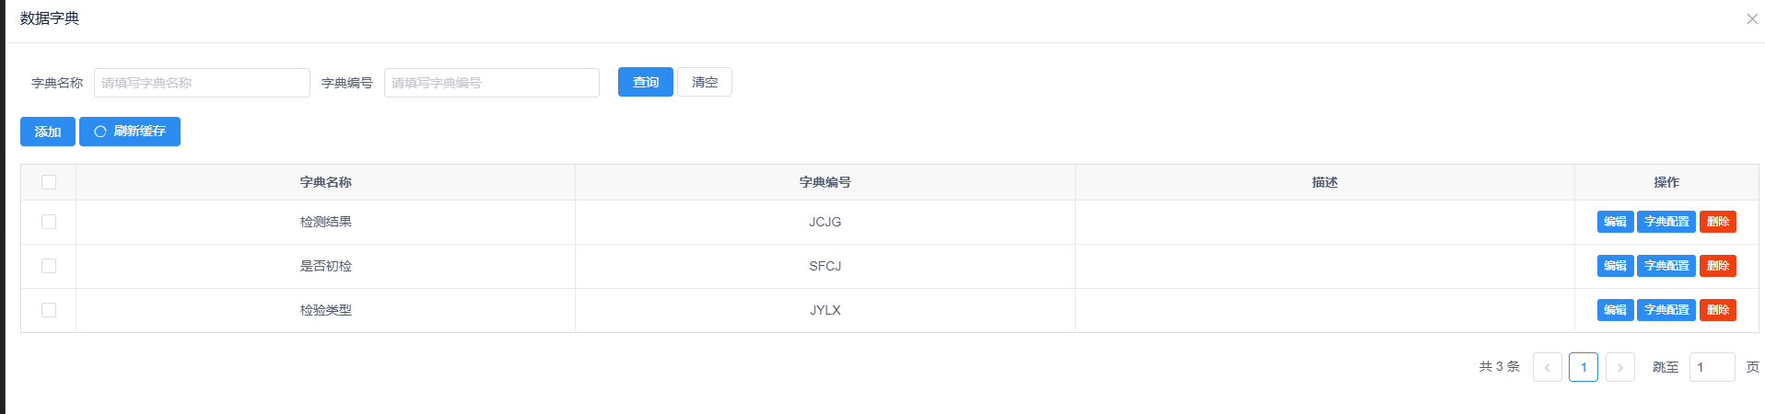Delete the 是否初检 dictionary entry
This screenshot has height=414, width=1765.
pos(1717,266)
